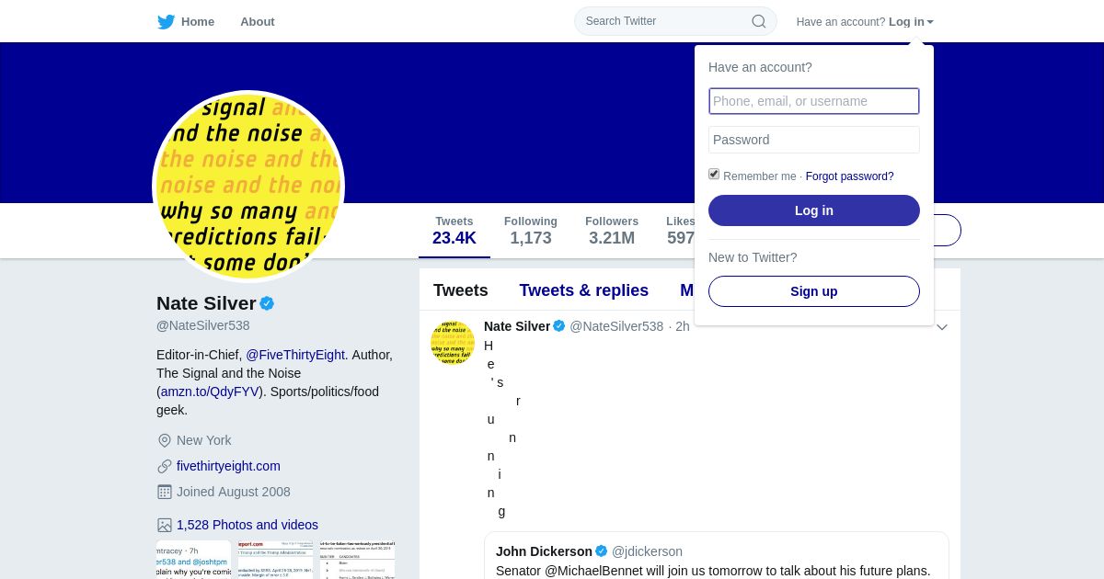Click John Dickerson's verified badge
1104x579 pixels.
(602, 551)
